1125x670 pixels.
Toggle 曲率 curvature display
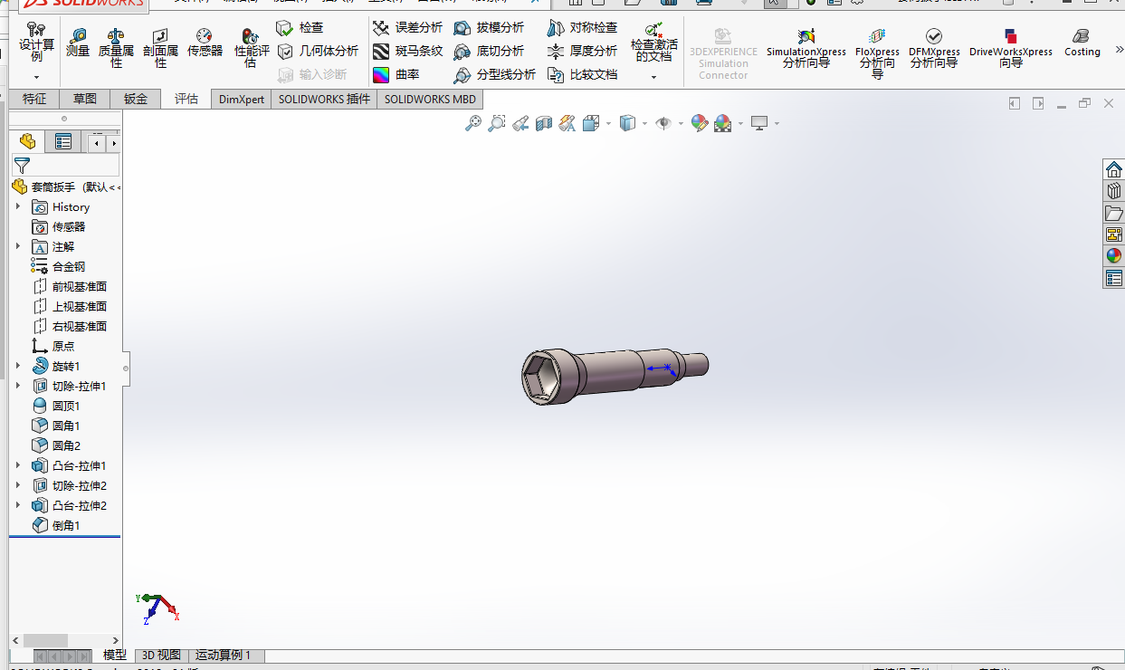pyautogui.click(x=396, y=75)
